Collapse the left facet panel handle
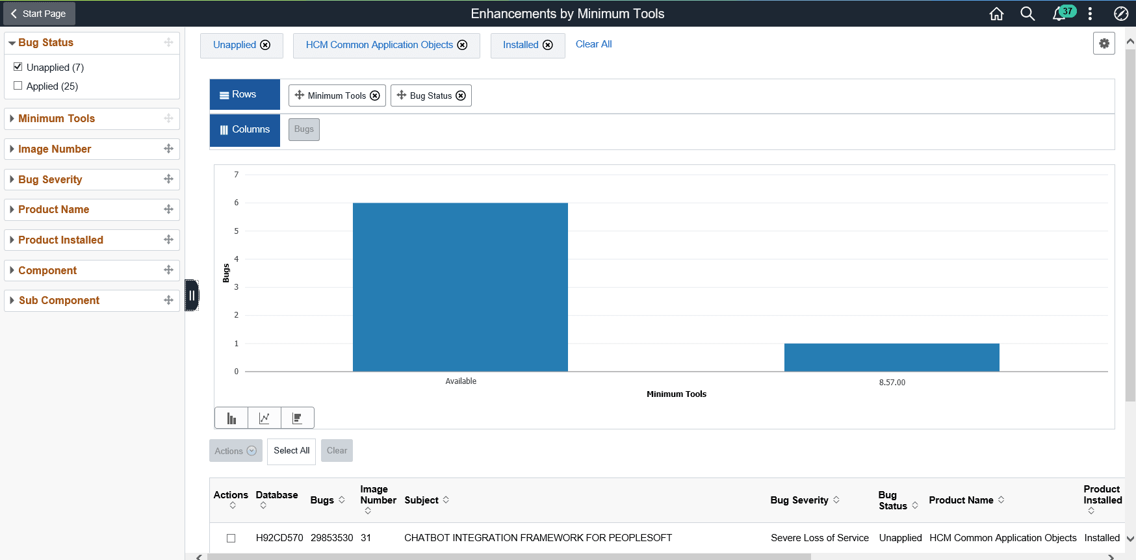Viewport: 1136px width, 560px height. tap(192, 296)
